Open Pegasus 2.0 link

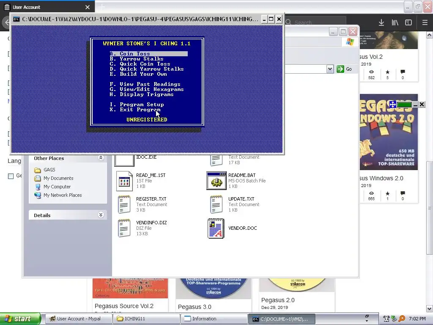[278, 300]
